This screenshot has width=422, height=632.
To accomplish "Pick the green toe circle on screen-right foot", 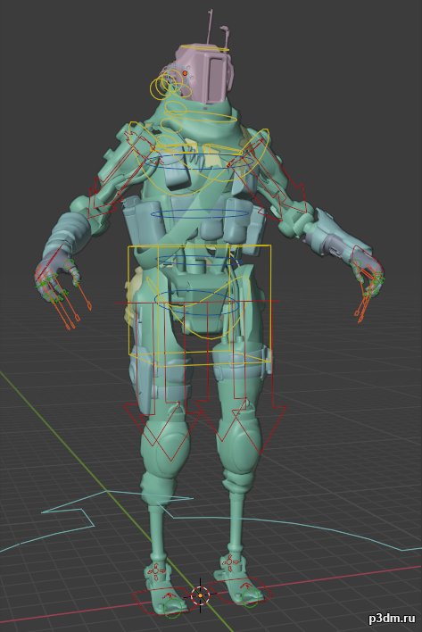I will click(250, 601).
